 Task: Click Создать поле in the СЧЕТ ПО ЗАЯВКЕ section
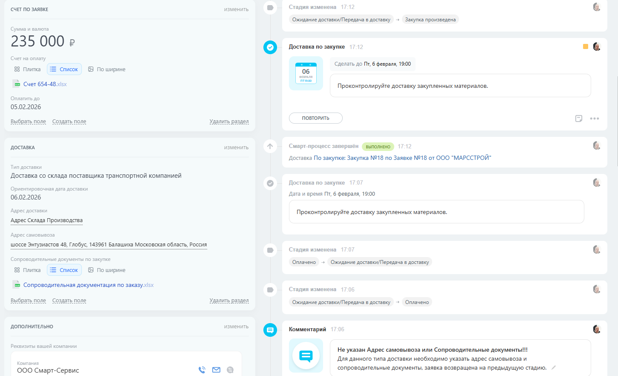click(x=69, y=121)
